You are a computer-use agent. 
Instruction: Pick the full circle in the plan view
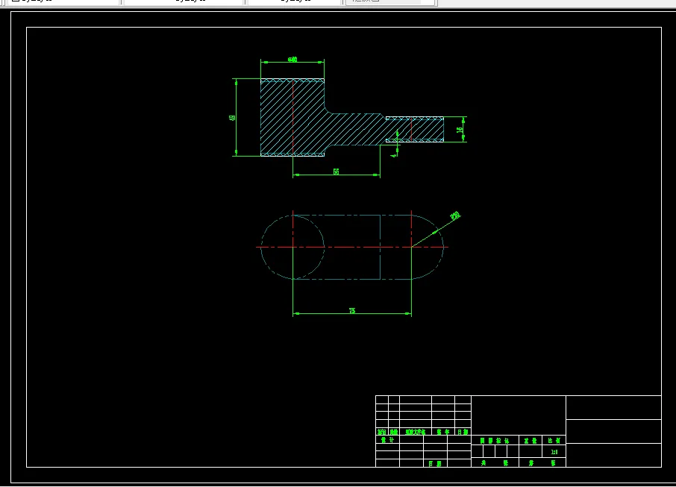point(292,248)
